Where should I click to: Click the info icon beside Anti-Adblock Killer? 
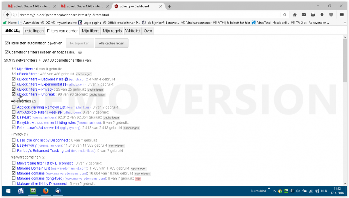[x=60, y=112]
